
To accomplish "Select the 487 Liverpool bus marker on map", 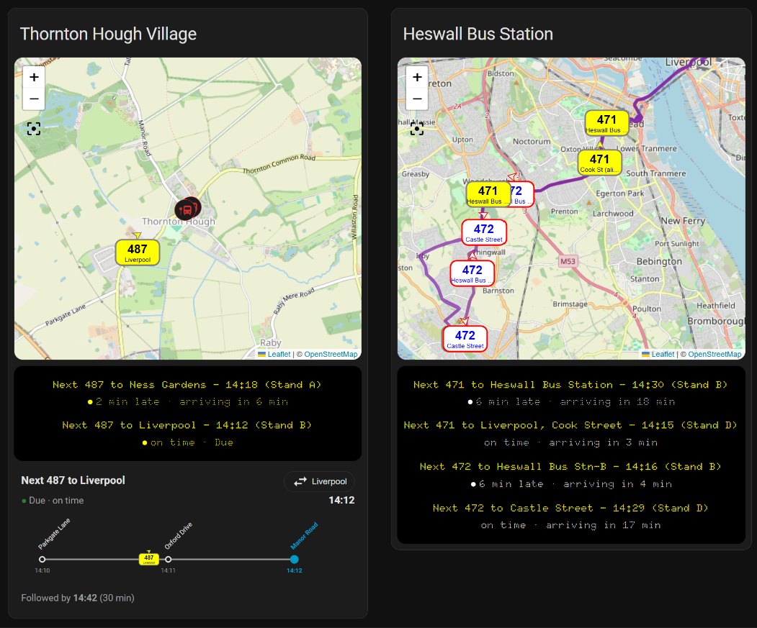I will (x=138, y=252).
